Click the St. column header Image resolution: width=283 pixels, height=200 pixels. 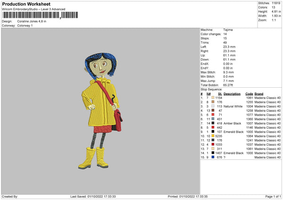click(x=220, y=93)
